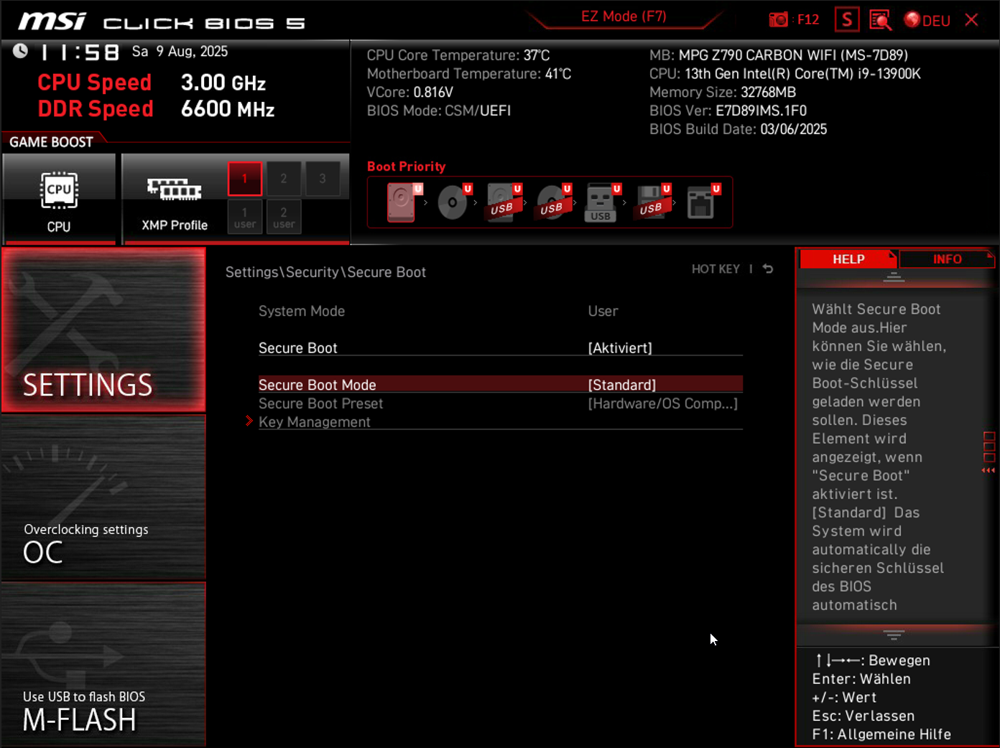Change language via the DEU globe icon
This screenshot has height=748, width=1000.
927,20
